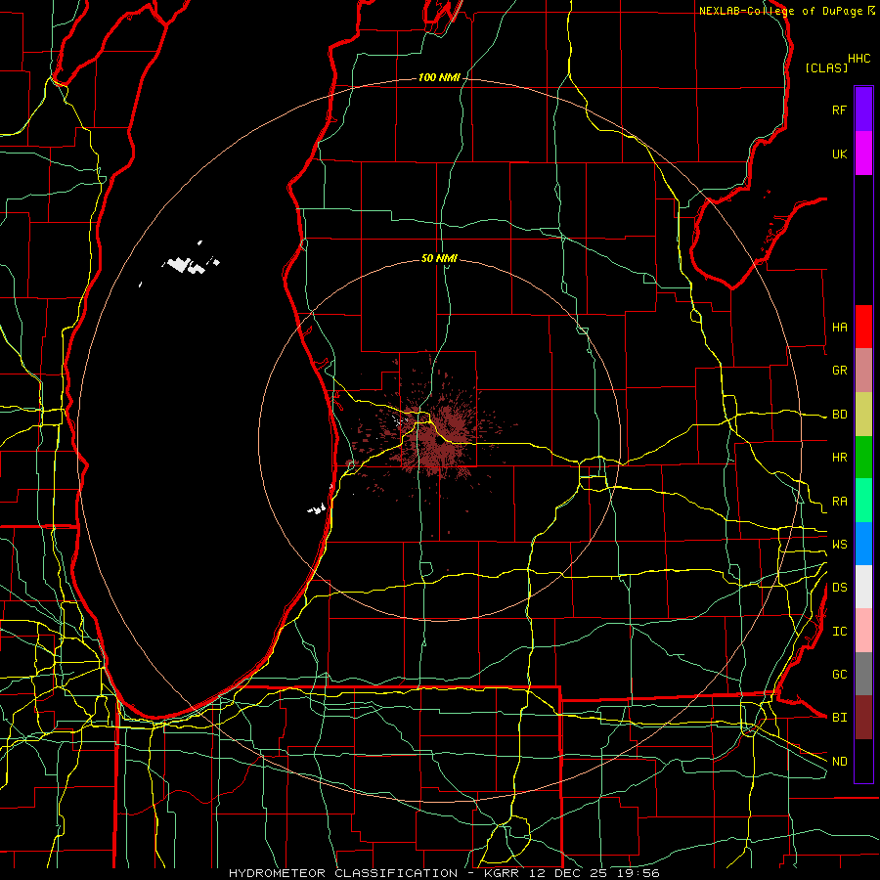
Task: Click the BD yellow legend swatch
Action: click(863, 415)
